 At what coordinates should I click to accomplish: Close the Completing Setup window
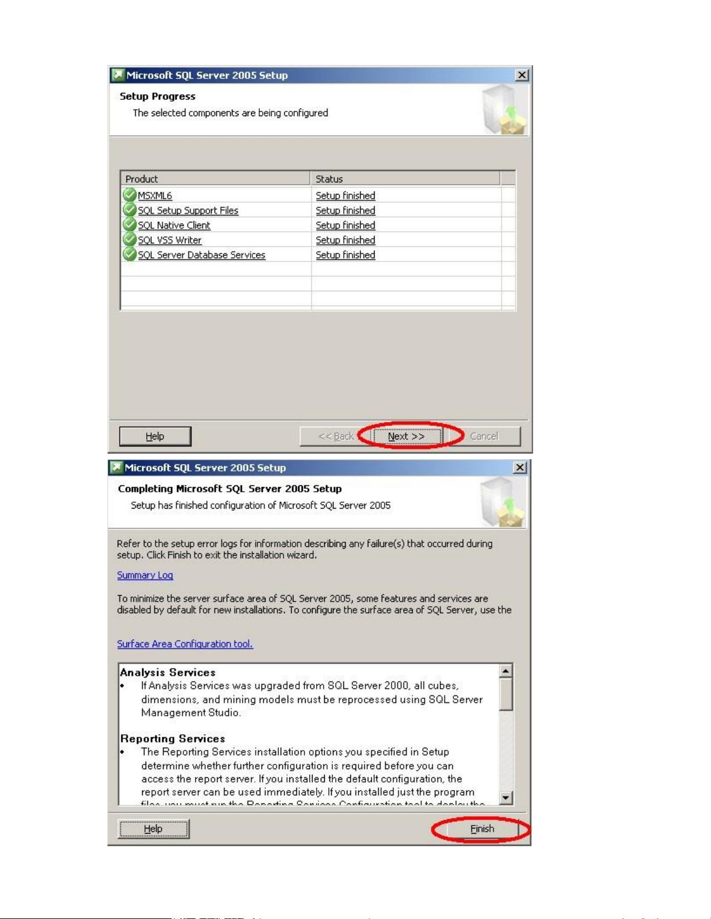click(x=520, y=467)
